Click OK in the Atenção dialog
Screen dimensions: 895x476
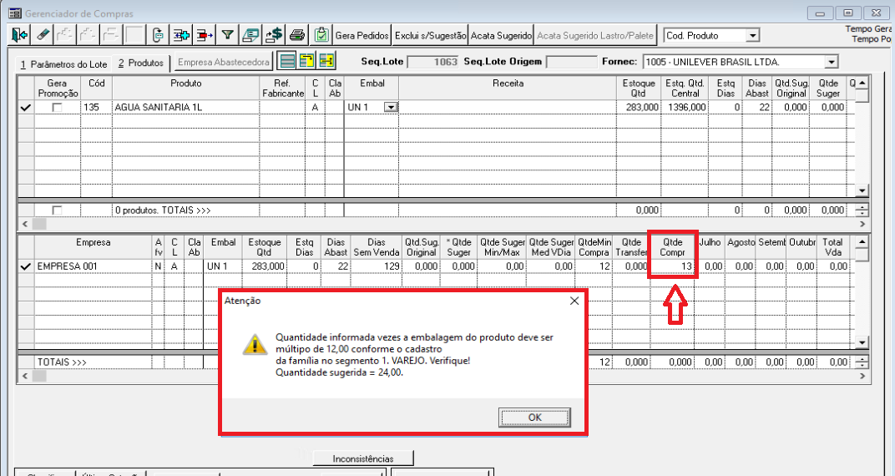535,418
